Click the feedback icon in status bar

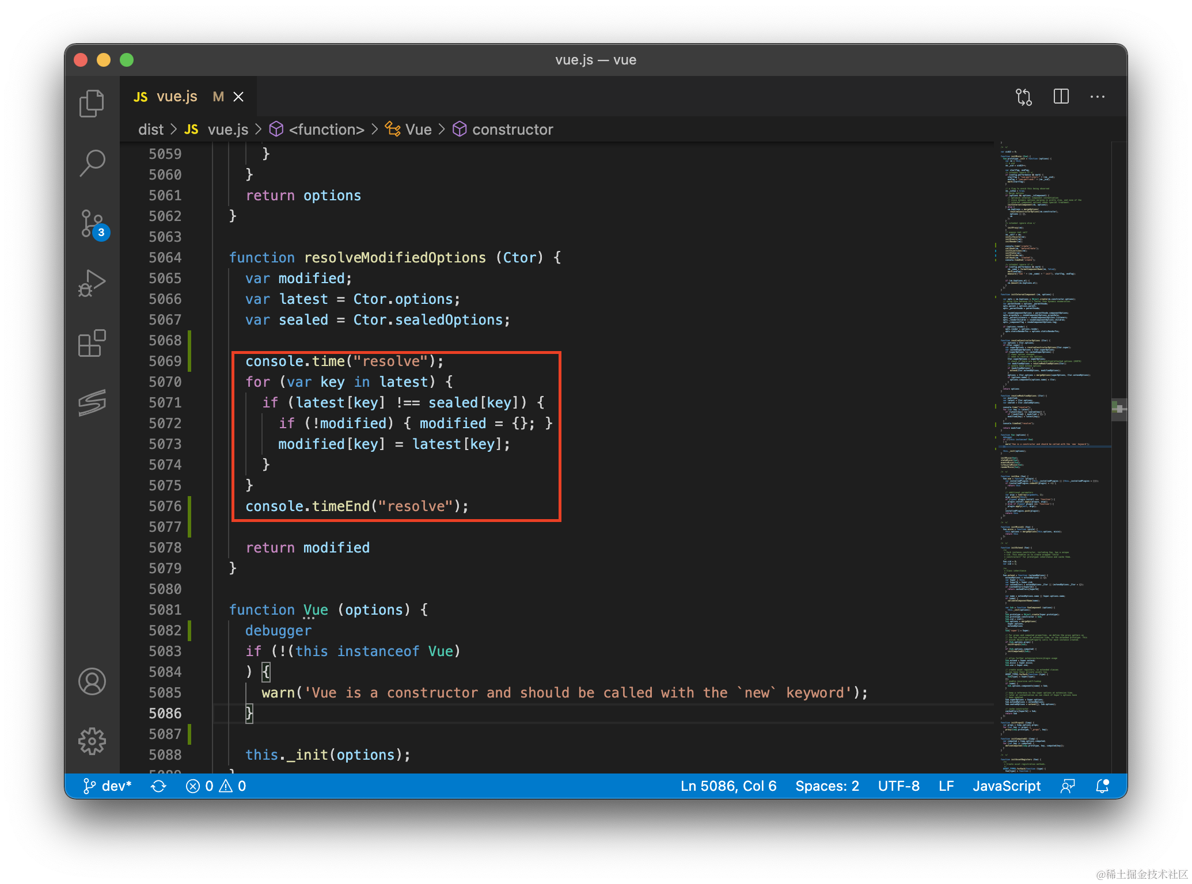(1068, 786)
